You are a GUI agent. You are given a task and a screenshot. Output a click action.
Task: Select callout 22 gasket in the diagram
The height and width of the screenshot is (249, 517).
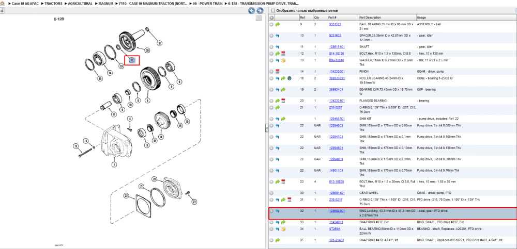(126, 196)
